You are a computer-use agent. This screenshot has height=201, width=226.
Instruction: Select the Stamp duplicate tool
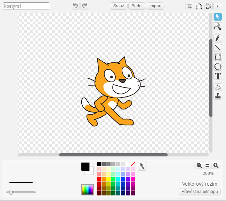click(x=218, y=95)
